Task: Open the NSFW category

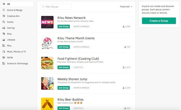Action: (10, 58)
